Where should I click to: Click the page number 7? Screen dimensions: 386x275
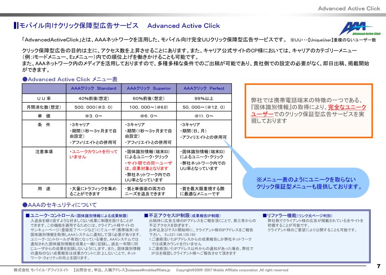pyautogui.click(x=378, y=266)
